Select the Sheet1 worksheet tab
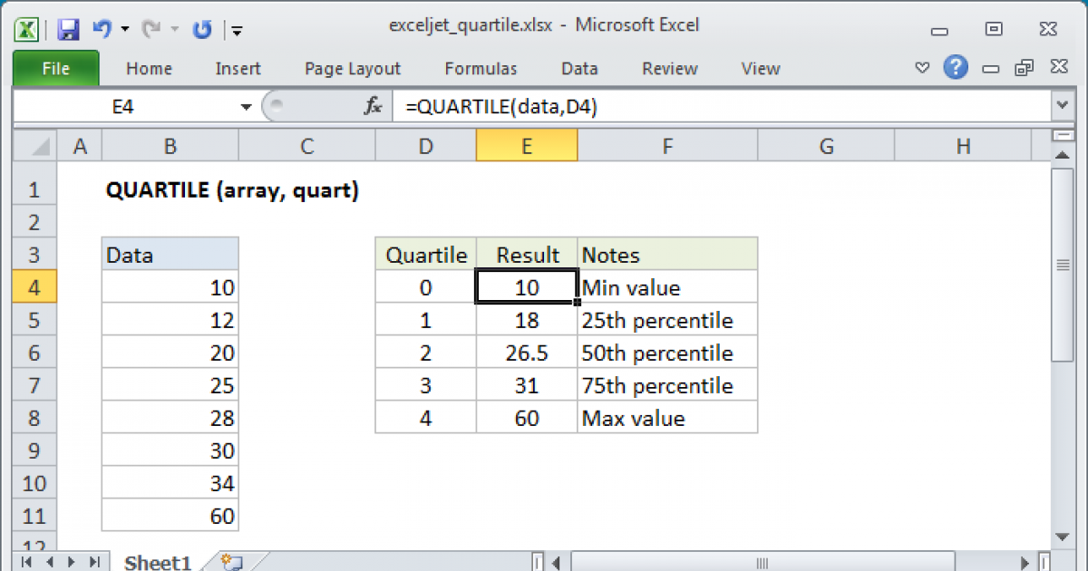The height and width of the screenshot is (571, 1088). point(157,562)
